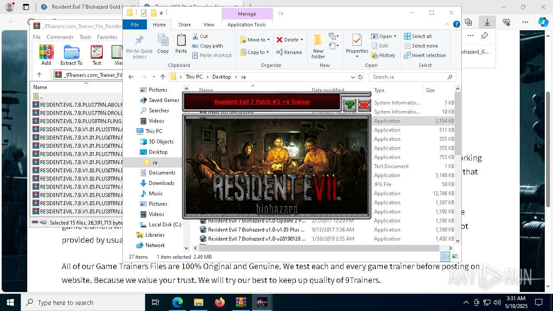The image size is (553, 311).
Task: Click WinRAR Extract To icon
Action: (x=71, y=55)
